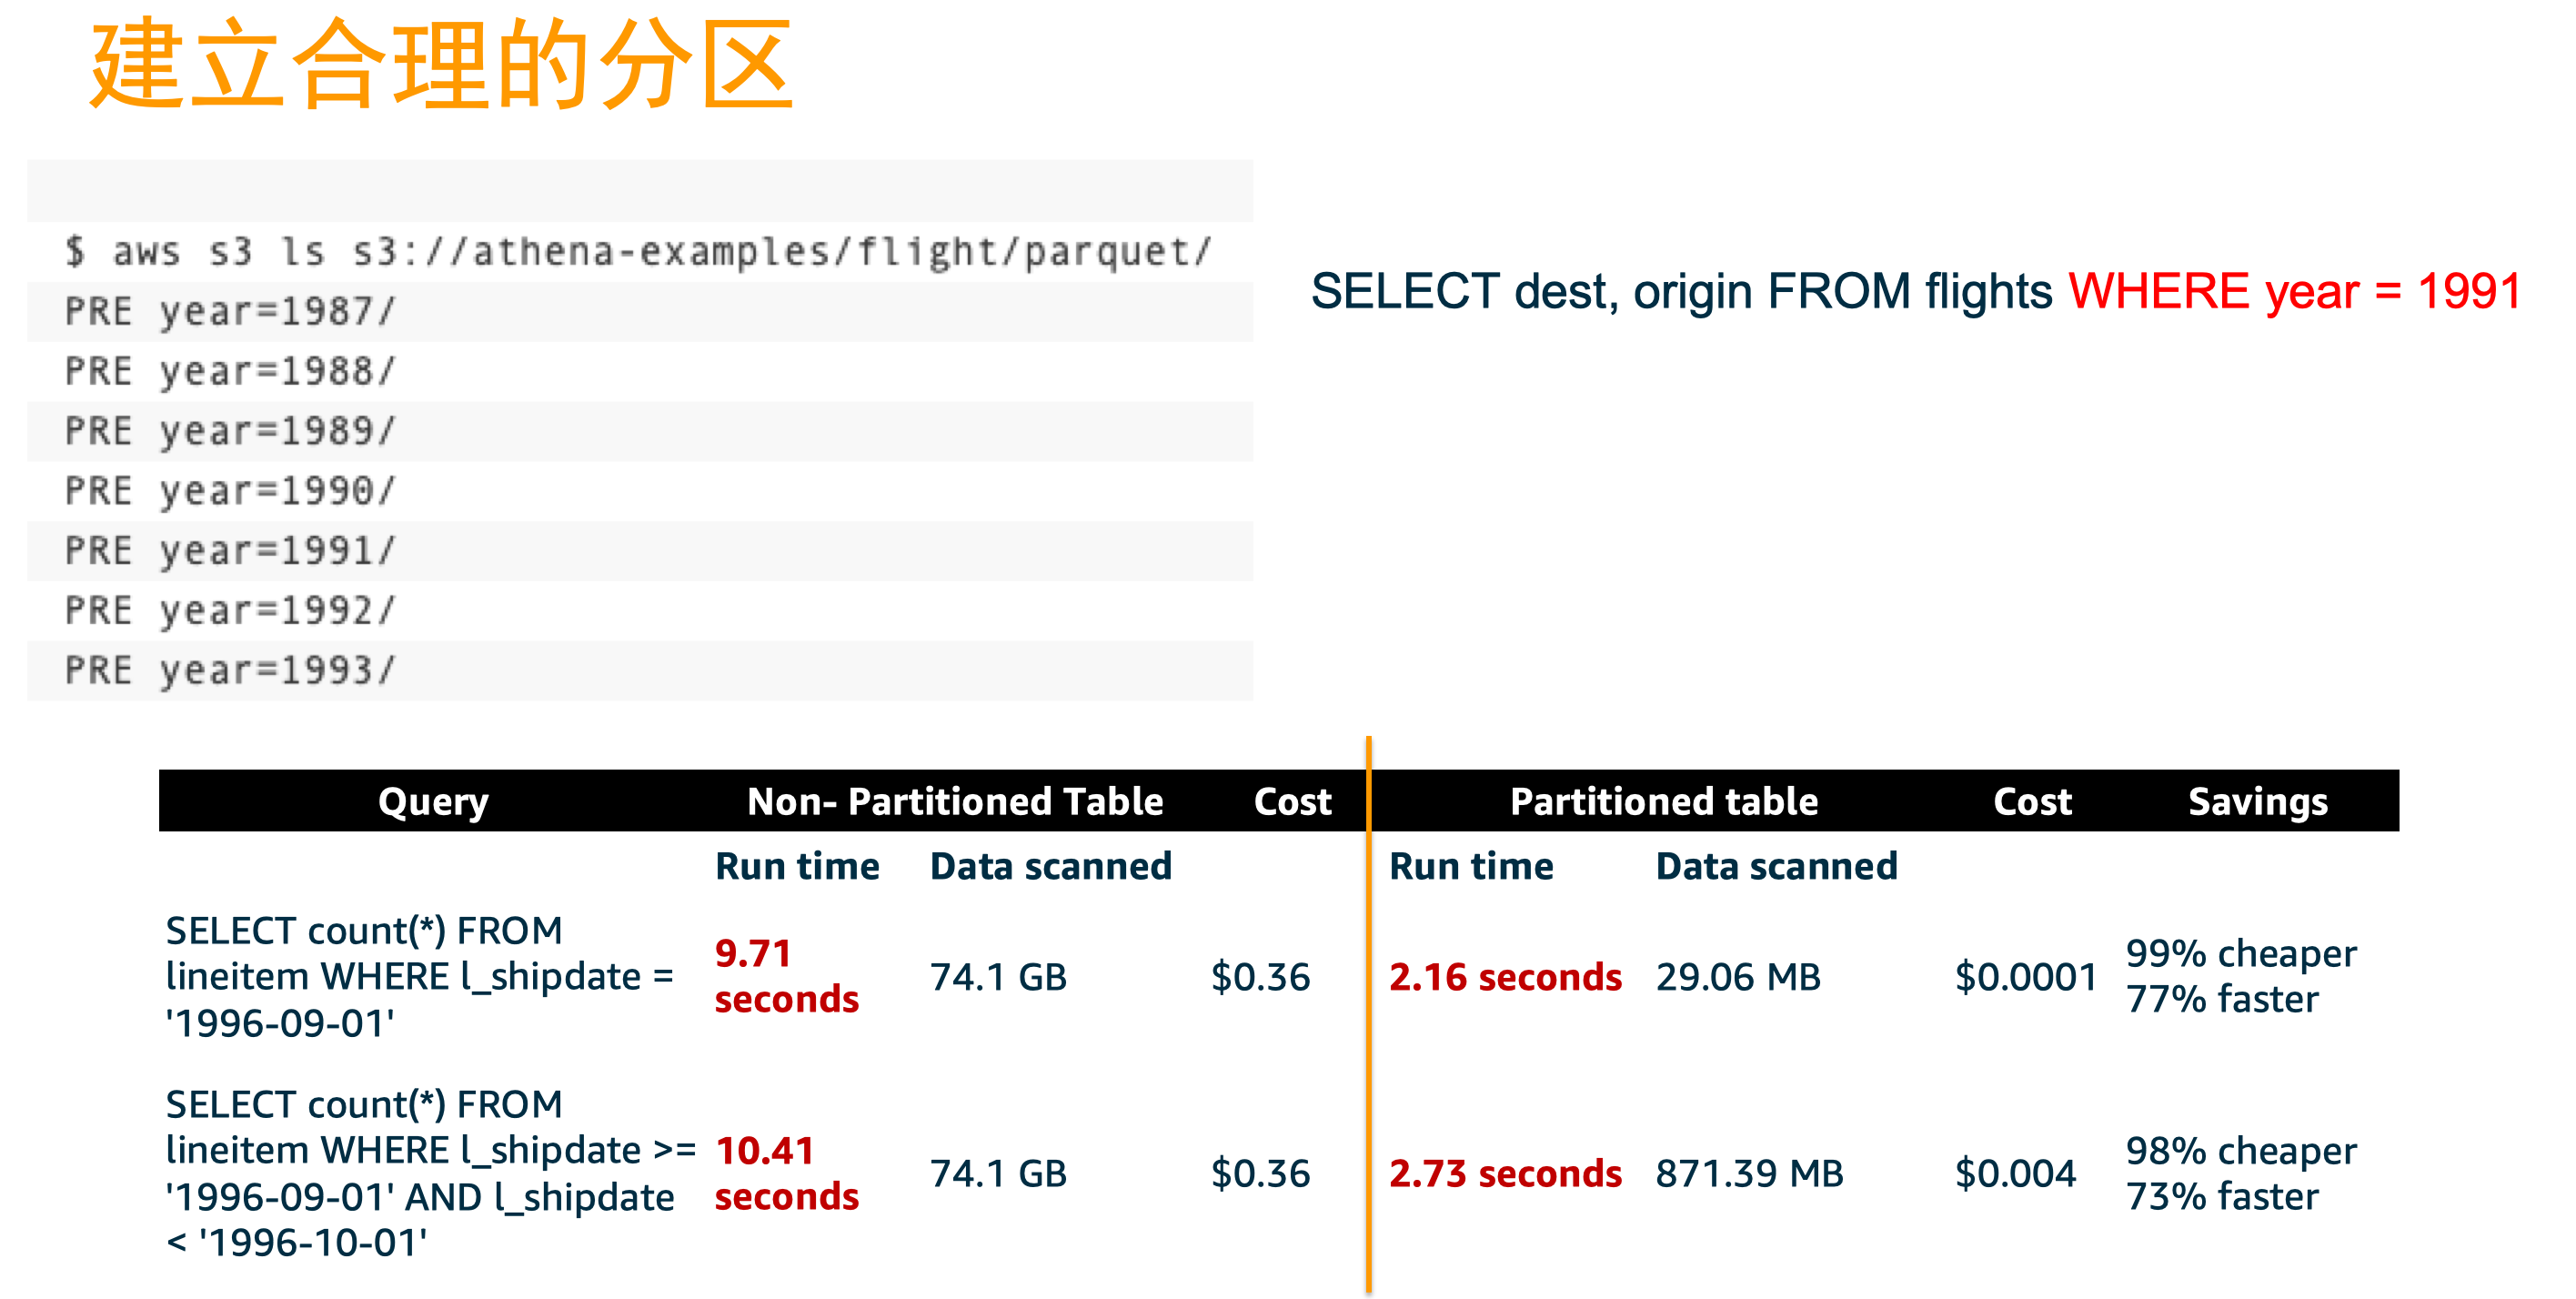Image resolution: width=2576 pixels, height=1299 pixels.
Task: Click the SELECT dest, origin query text
Action: 1680,292
